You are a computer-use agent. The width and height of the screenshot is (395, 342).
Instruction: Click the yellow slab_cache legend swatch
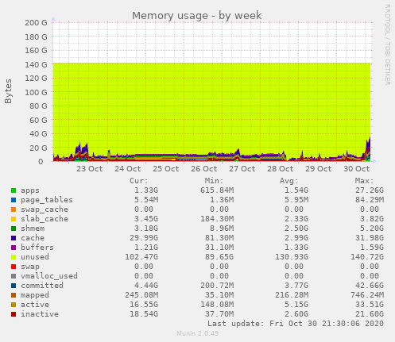click(x=14, y=219)
